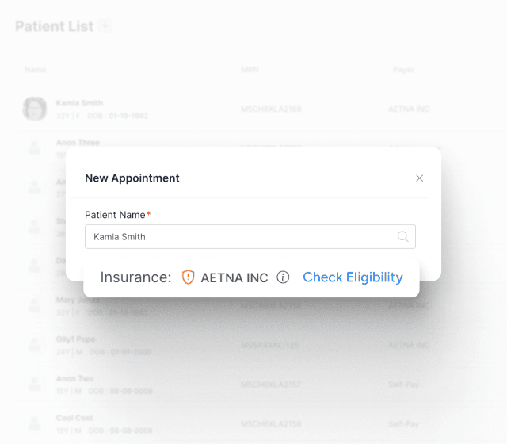Select the AETNA INC insurance label in popup

[234, 277]
